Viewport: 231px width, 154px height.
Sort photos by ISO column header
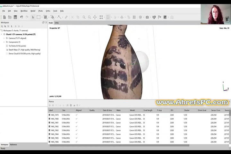(172, 110)
